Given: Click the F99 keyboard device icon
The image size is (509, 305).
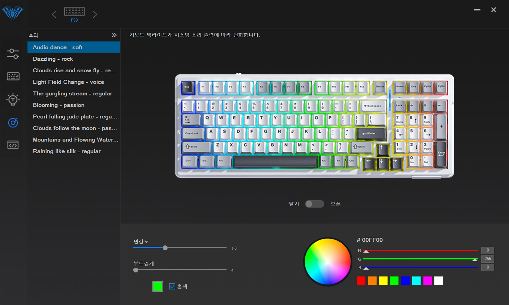Looking at the screenshot, I should (x=74, y=12).
